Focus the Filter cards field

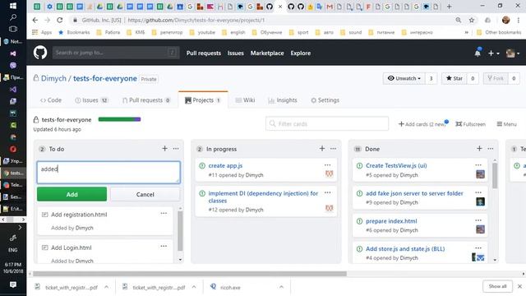(327, 124)
